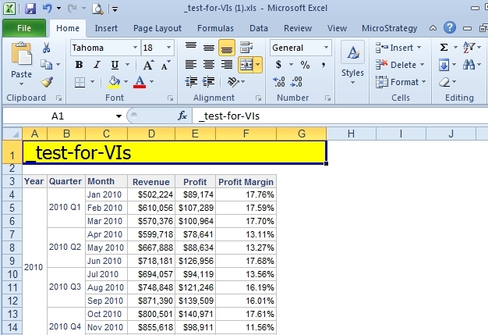Select the Format Painter brush
The image size is (488, 335).
47,82
